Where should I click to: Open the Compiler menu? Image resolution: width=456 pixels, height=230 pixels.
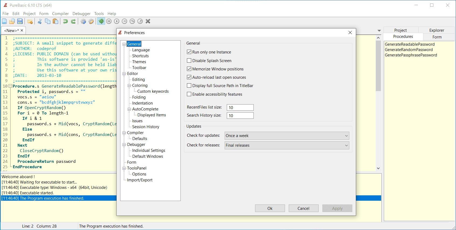click(60, 14)
